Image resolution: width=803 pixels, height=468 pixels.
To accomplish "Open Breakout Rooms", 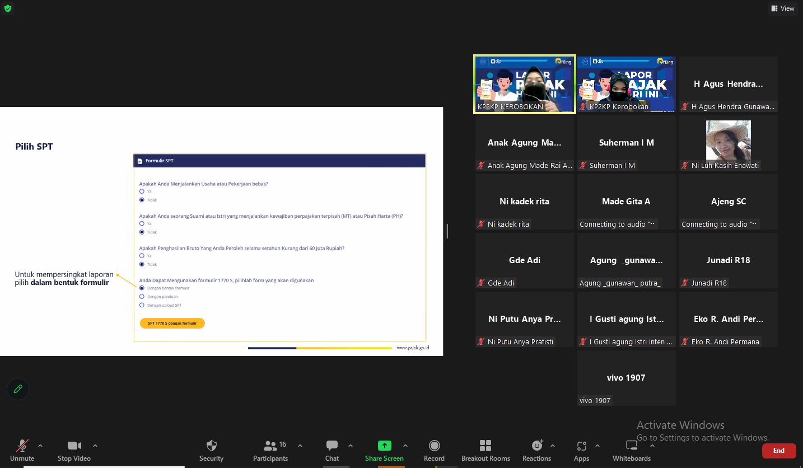I will click(x=485, y=446).
